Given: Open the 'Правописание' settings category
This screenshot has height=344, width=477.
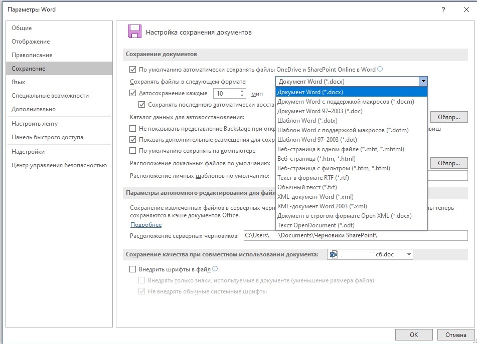Looking at the screenshot, I should (59, 55).
